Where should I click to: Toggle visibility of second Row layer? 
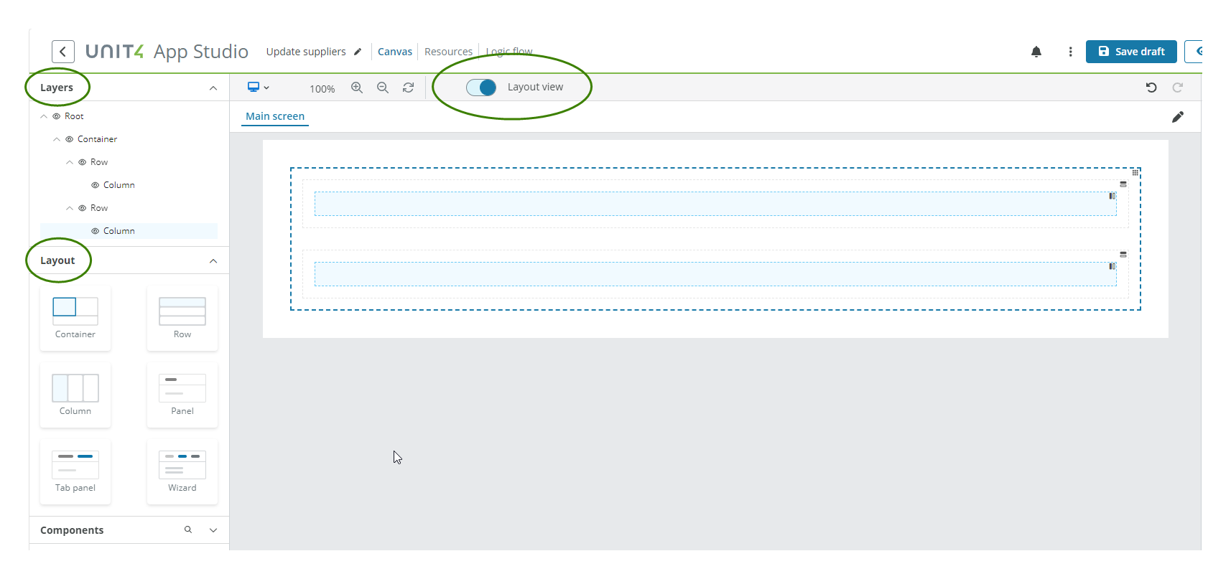point(83,208)
